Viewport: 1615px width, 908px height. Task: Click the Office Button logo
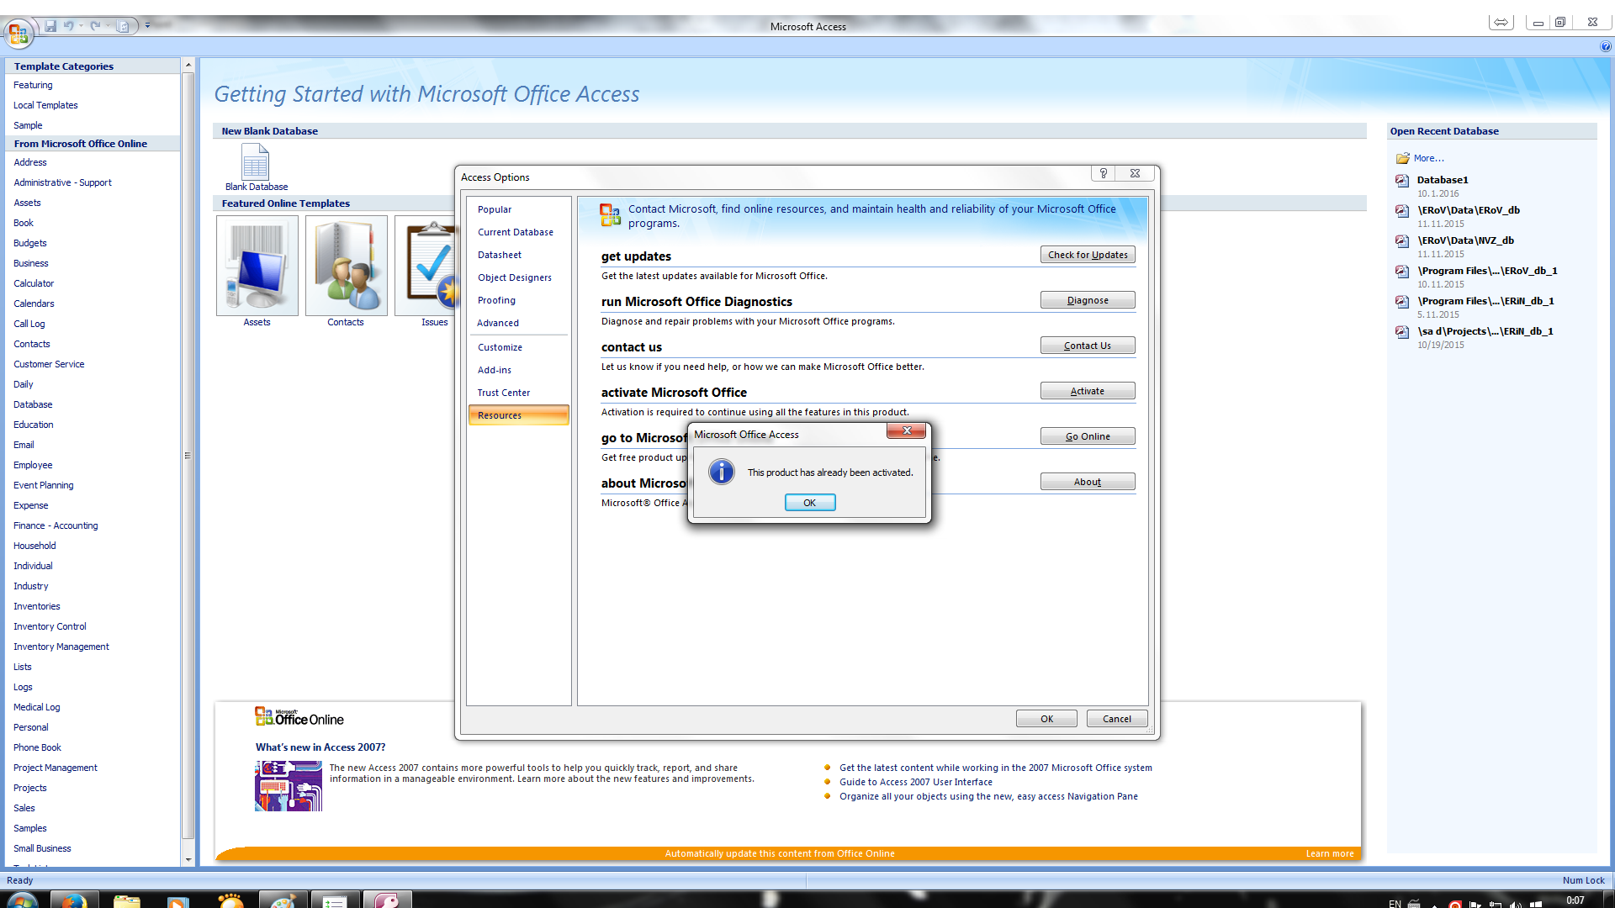pyautogui.click(x=19, y=34)
